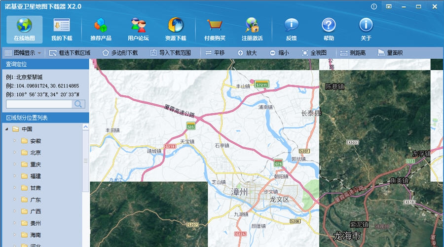Image resolution: width=444 pixels, height=247 pixels.
Task: Open 付费购买 purchase page
Action: point(215,30)
